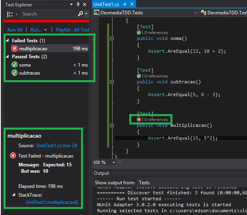Collapse the multiplicacao() method outline
This screenshot has height=215, width=247.
[112, 125]
